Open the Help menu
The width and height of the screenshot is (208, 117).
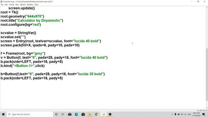click(36, 5)
